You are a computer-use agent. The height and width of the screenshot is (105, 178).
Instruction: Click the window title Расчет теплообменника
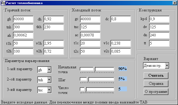click(x=24, y=3)
